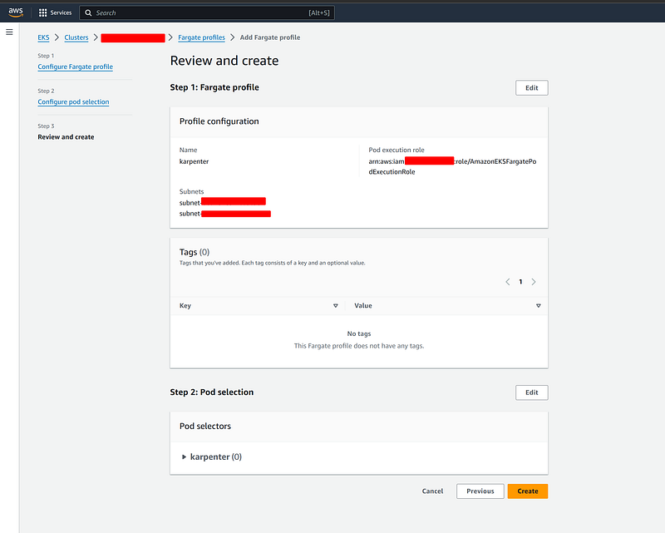The width and height of the screenshot is (665, 533).
Task: Click the Tags (0) heading
Action: [x=195, y=252]
